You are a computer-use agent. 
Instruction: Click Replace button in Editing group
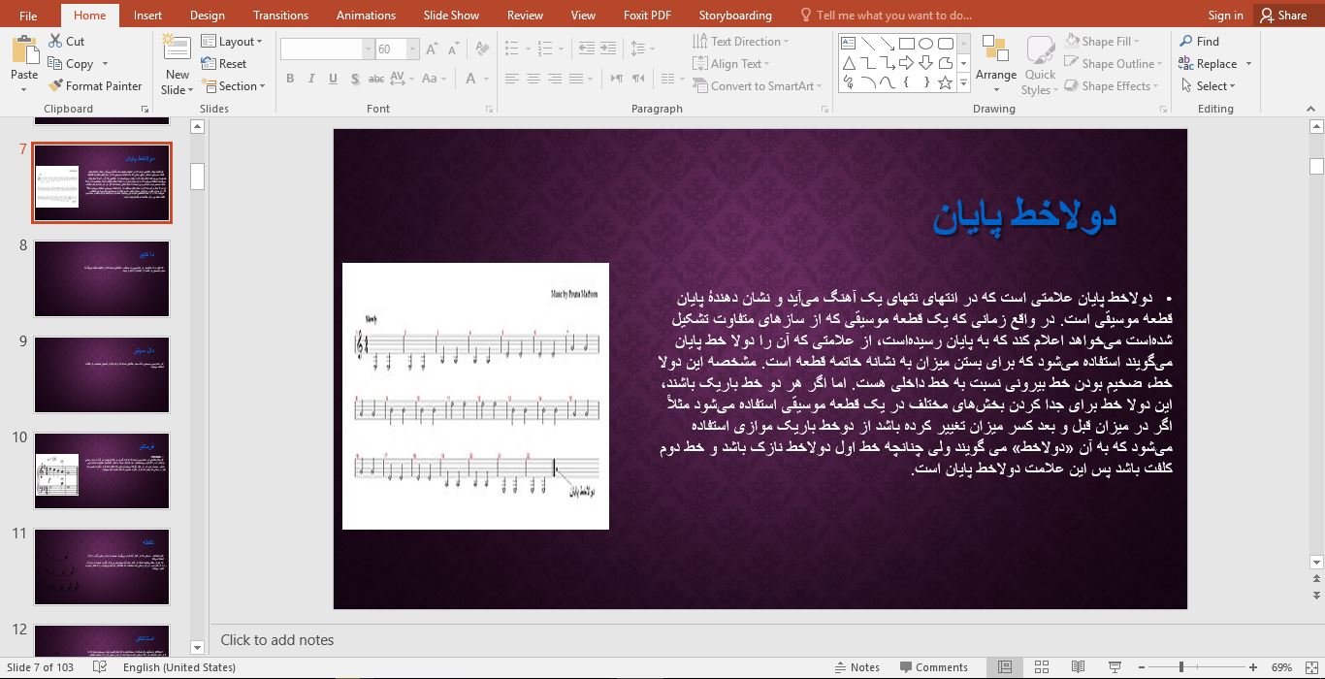1208,64
